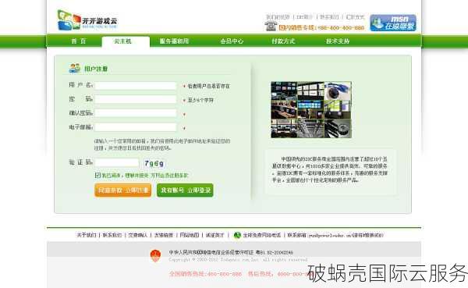Open the MSN 在线联系 contact button
Screen dimensions: 468x288
[393, 23]
